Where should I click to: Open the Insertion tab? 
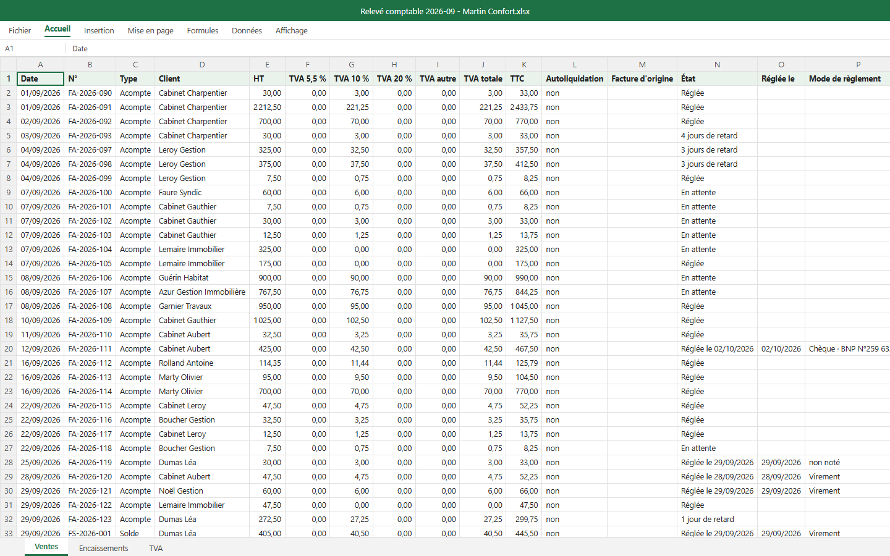pos(99,30)
